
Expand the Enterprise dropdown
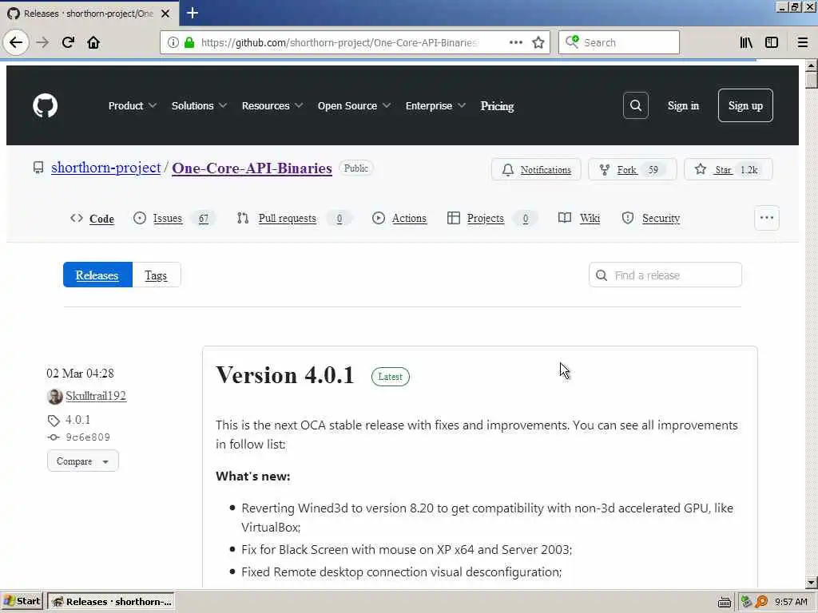coord(435,106)
